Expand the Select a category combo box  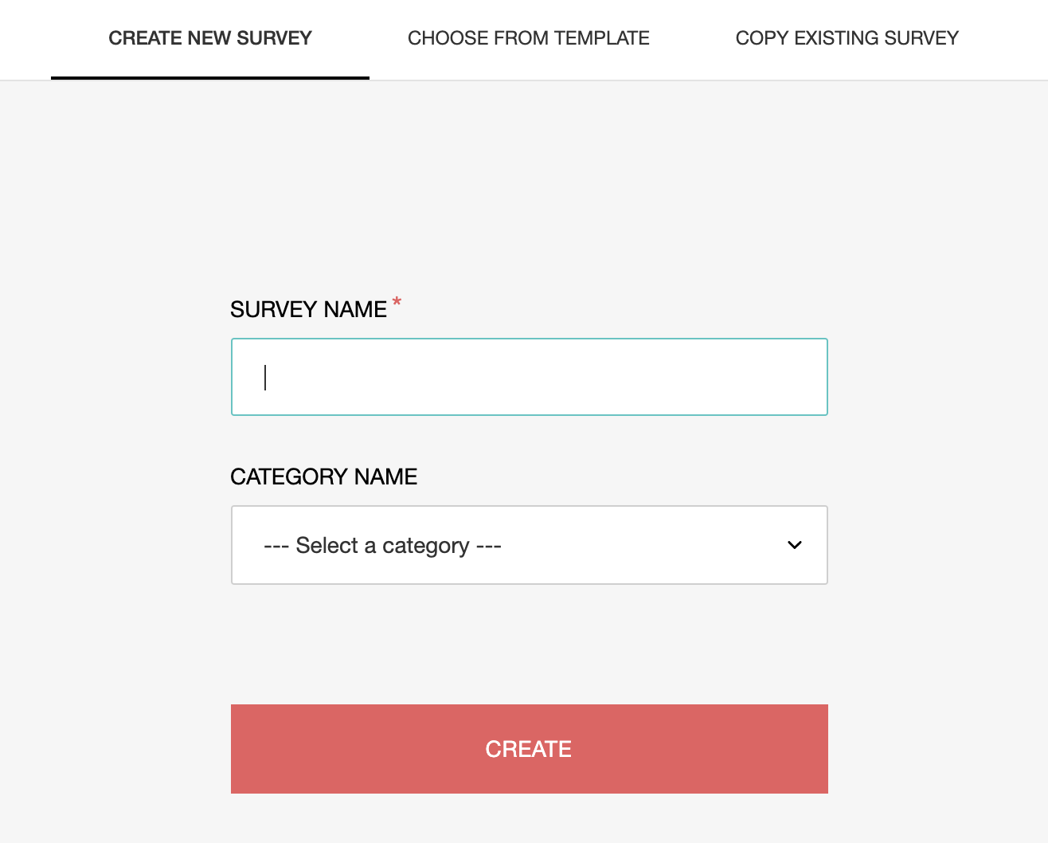529,545
